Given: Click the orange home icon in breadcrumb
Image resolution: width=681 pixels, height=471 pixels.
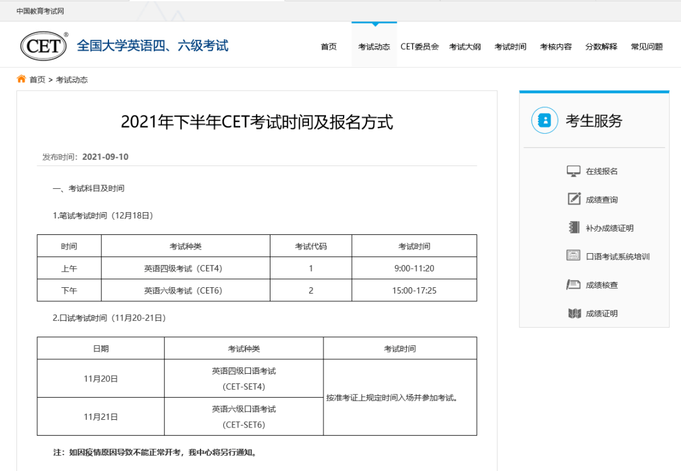Looking at the screenshot, I should pyautogui.click(x=21, y=79).
